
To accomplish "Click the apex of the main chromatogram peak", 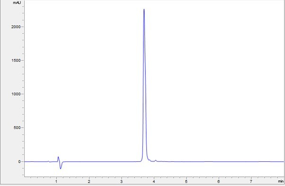I will pyautogui.click(x=144, y=9).
